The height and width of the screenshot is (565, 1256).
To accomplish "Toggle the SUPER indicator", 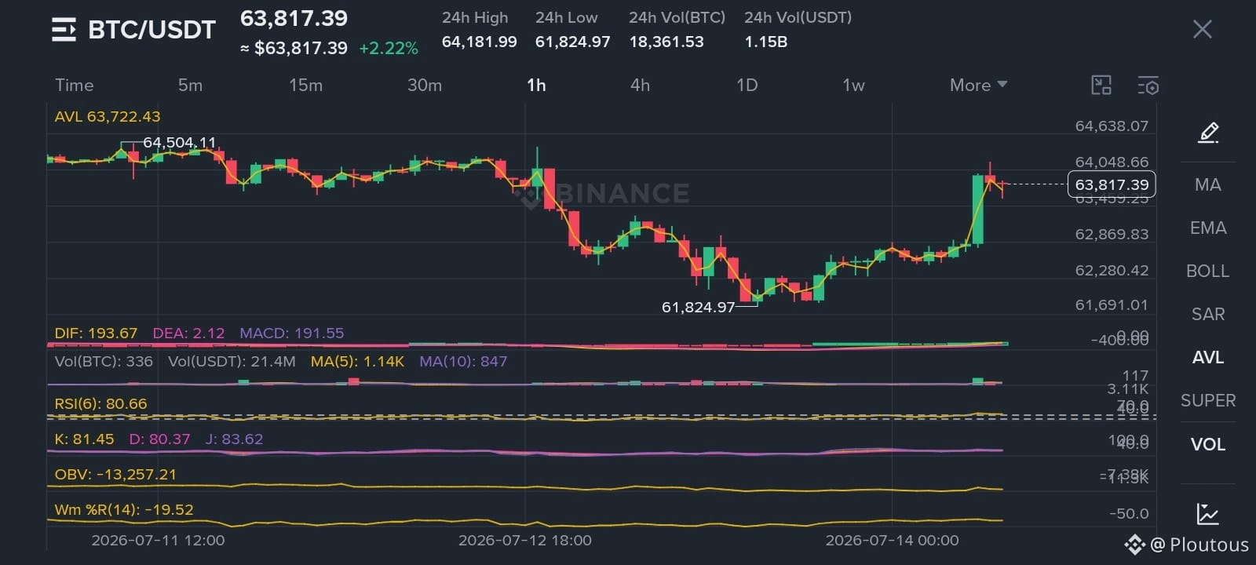I will [x=1207, y=401].
